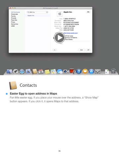The image size is (119, 159).
Task: Click the Apple Inc. card name
Action: (68, 12)
